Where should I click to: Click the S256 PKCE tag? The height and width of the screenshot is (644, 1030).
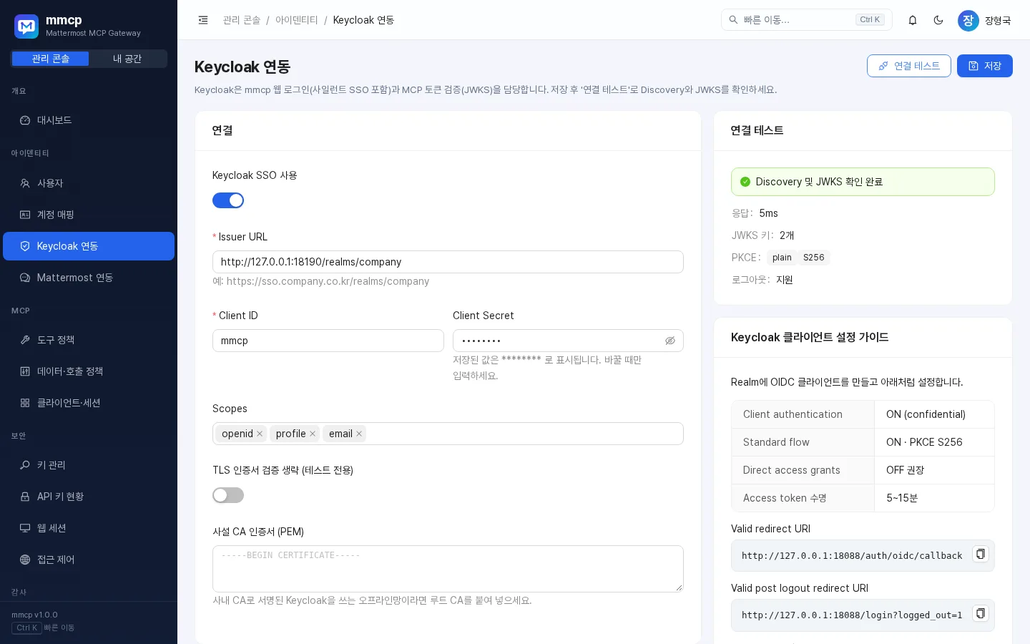pyautogui.click(x=814, y=258)
